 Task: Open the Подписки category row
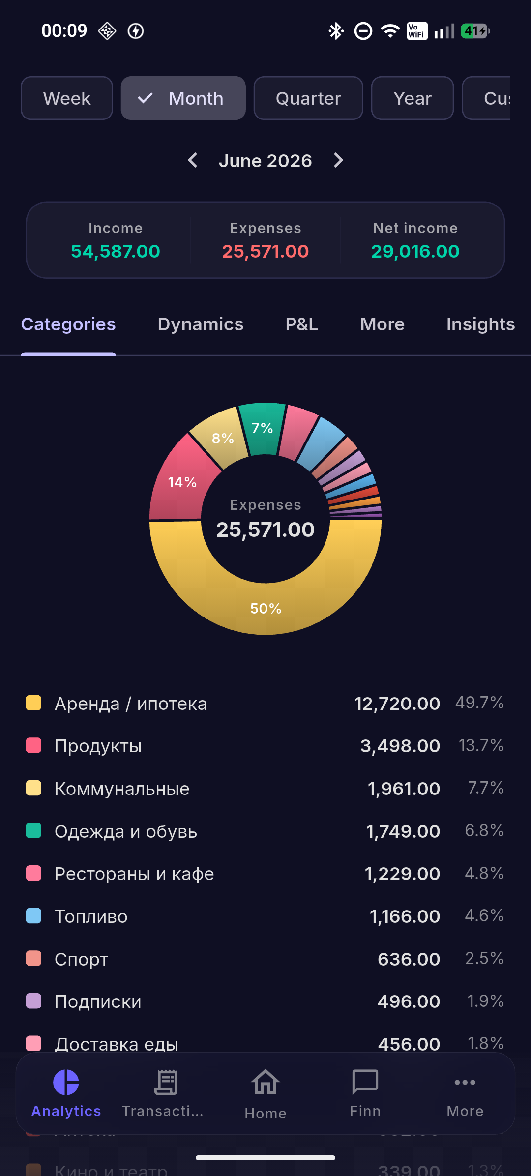click(265, 1001)
